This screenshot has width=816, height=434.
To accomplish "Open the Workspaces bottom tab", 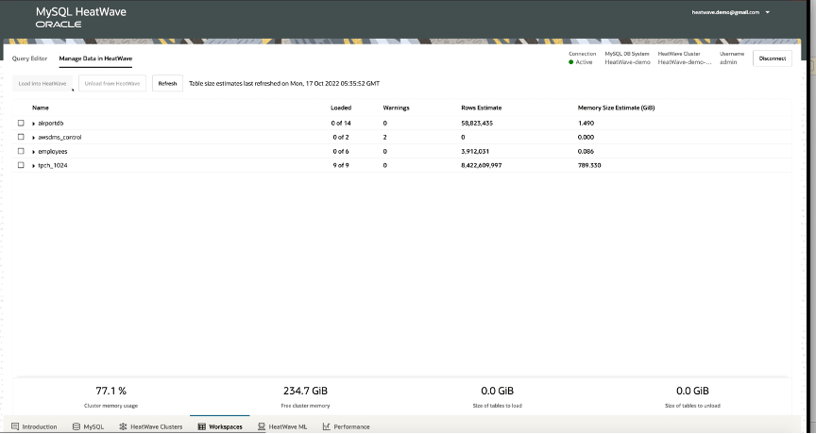I will tap(220, 426).
